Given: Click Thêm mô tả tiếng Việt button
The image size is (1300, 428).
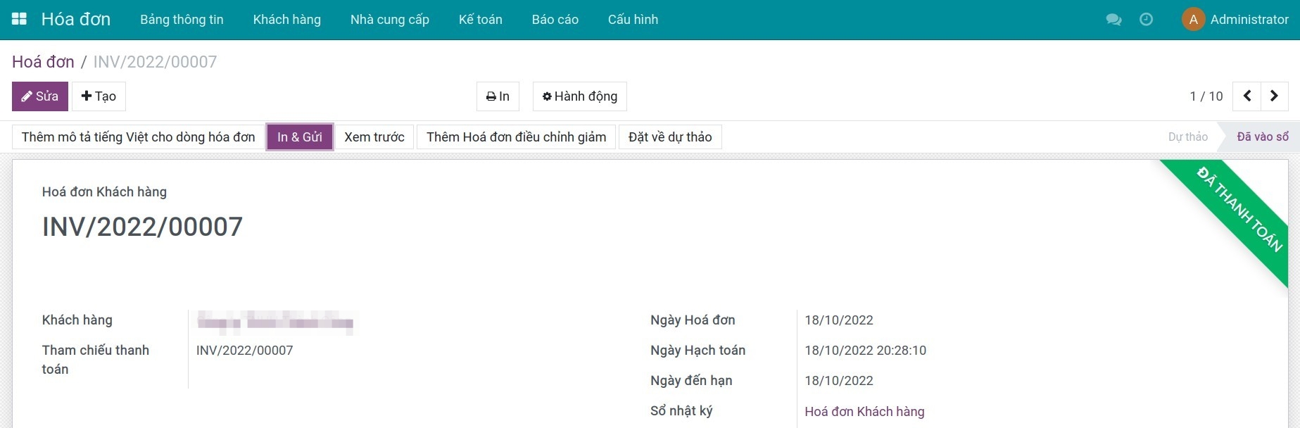Looking at the screenshot, I should pos(139,137).
